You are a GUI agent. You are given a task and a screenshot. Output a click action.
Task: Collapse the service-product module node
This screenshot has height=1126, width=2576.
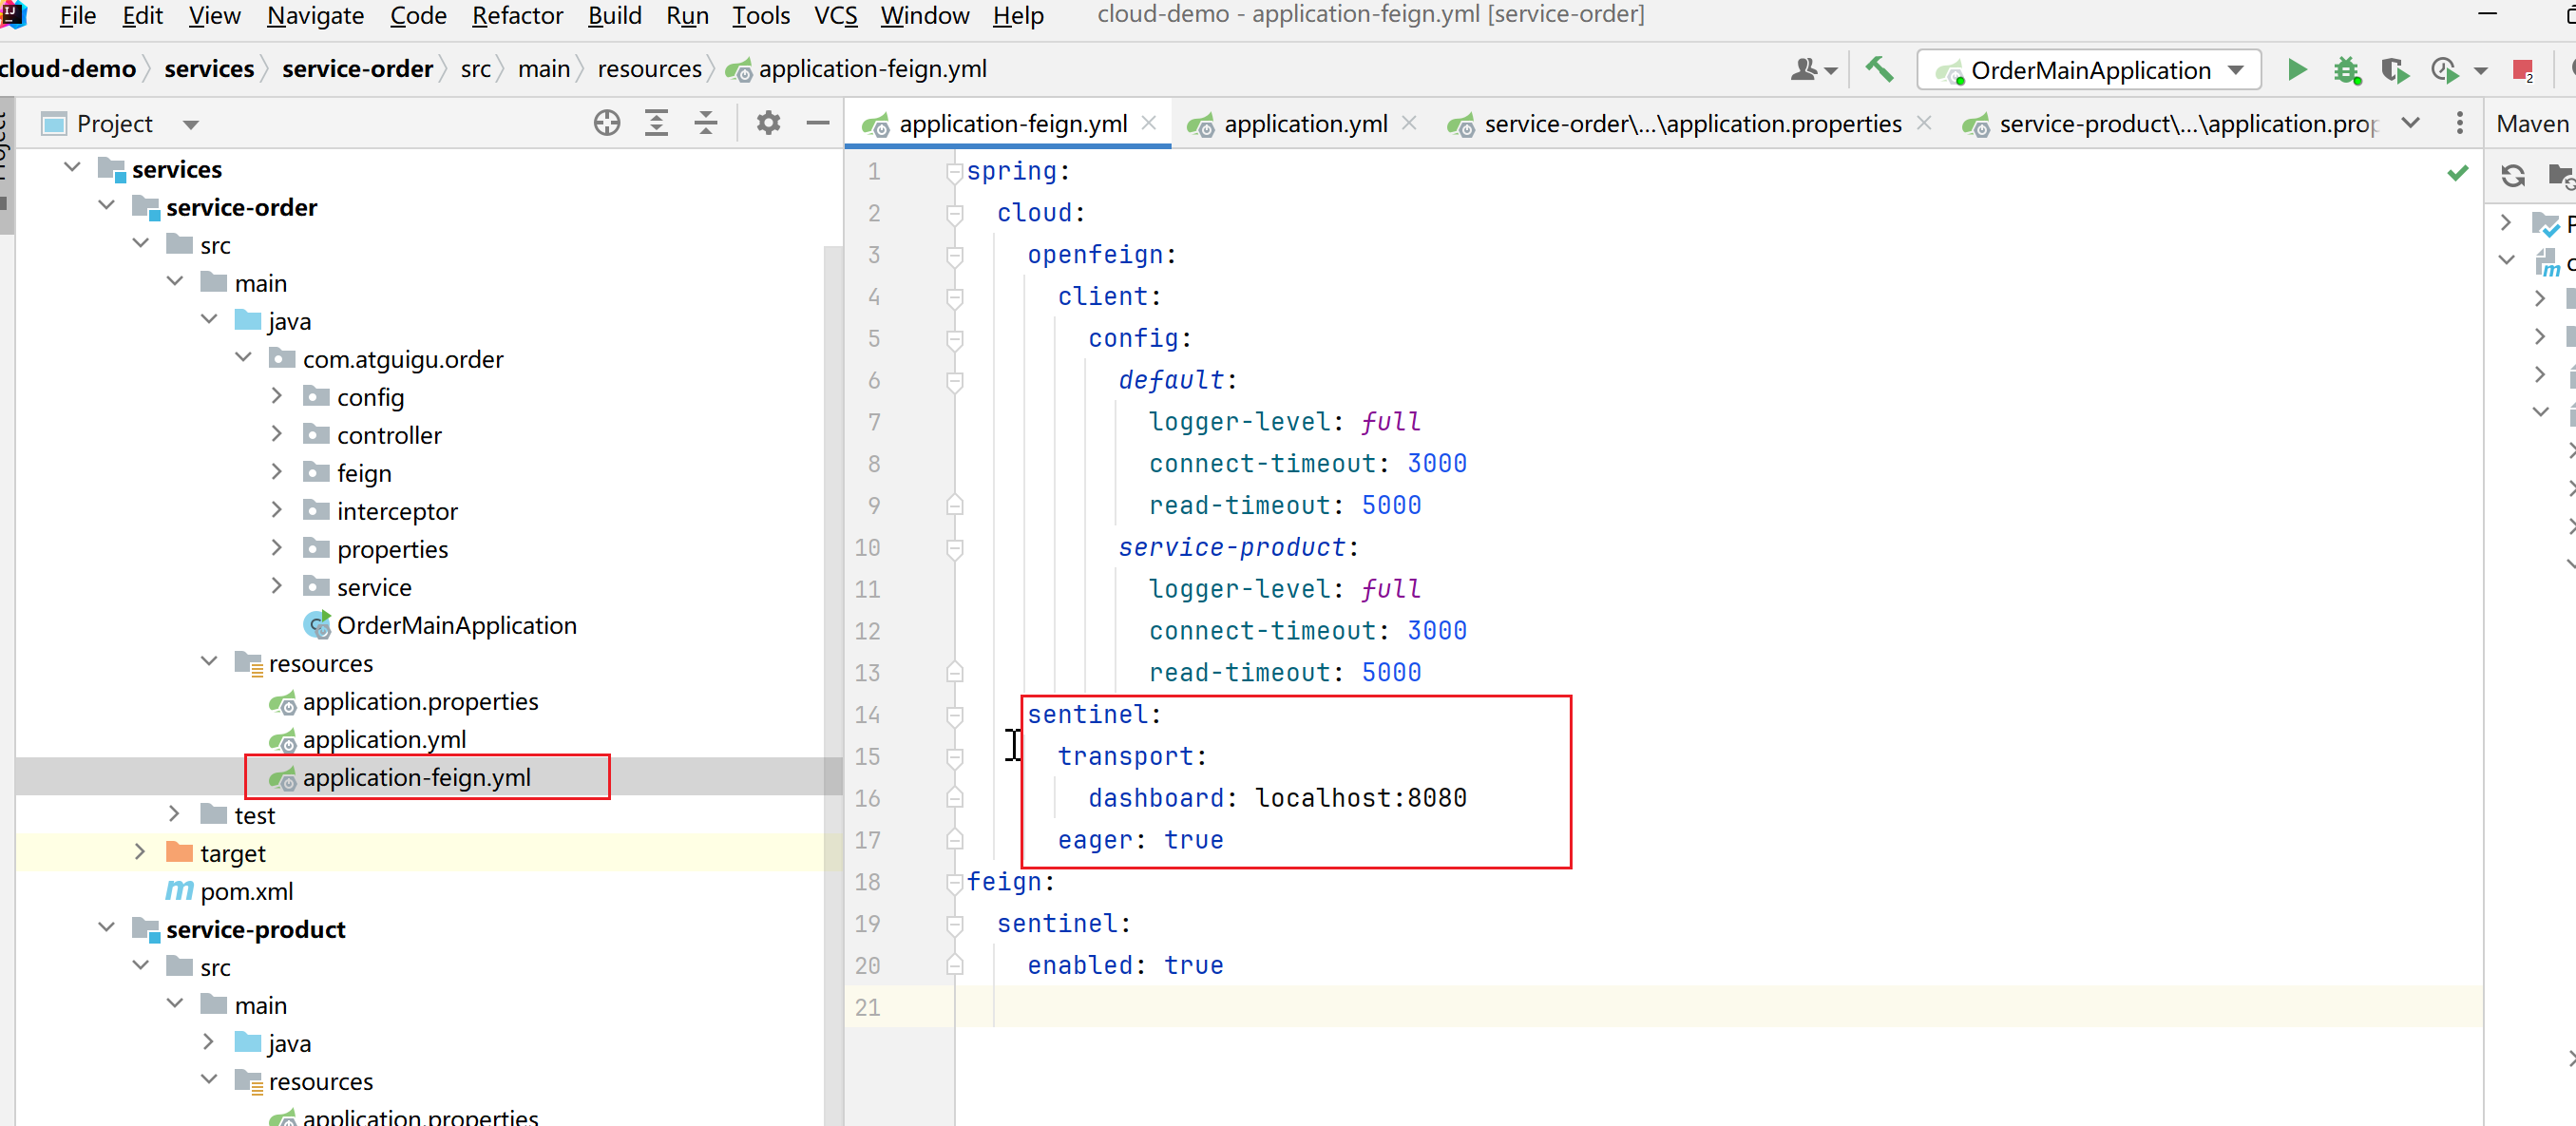pos(107,928)
